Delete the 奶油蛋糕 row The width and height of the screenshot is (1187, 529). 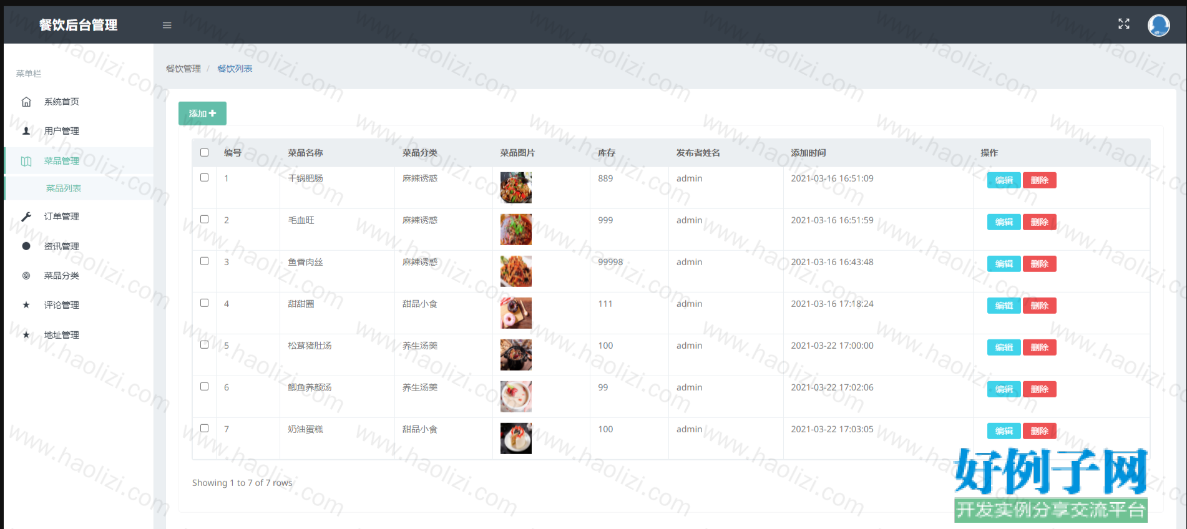click(1039, 431)
